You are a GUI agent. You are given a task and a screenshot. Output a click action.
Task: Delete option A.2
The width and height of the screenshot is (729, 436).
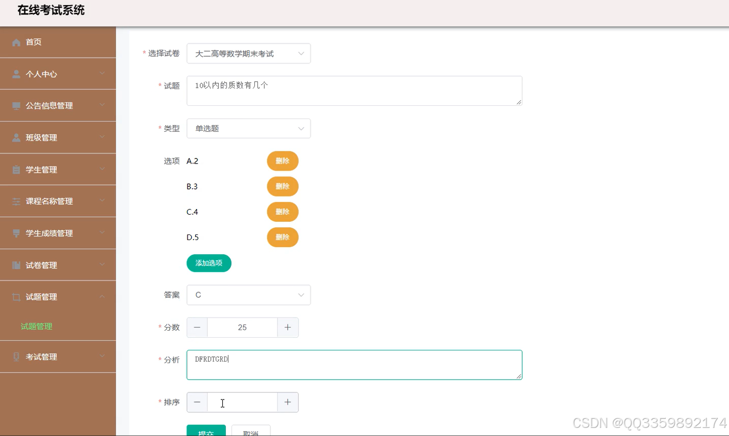pyautogui.click(x=283, y=161)
